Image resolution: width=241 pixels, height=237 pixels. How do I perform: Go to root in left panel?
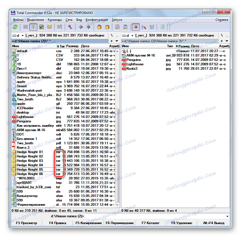click(x=112, y=35)
